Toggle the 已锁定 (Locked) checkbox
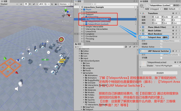 (161, 44)
